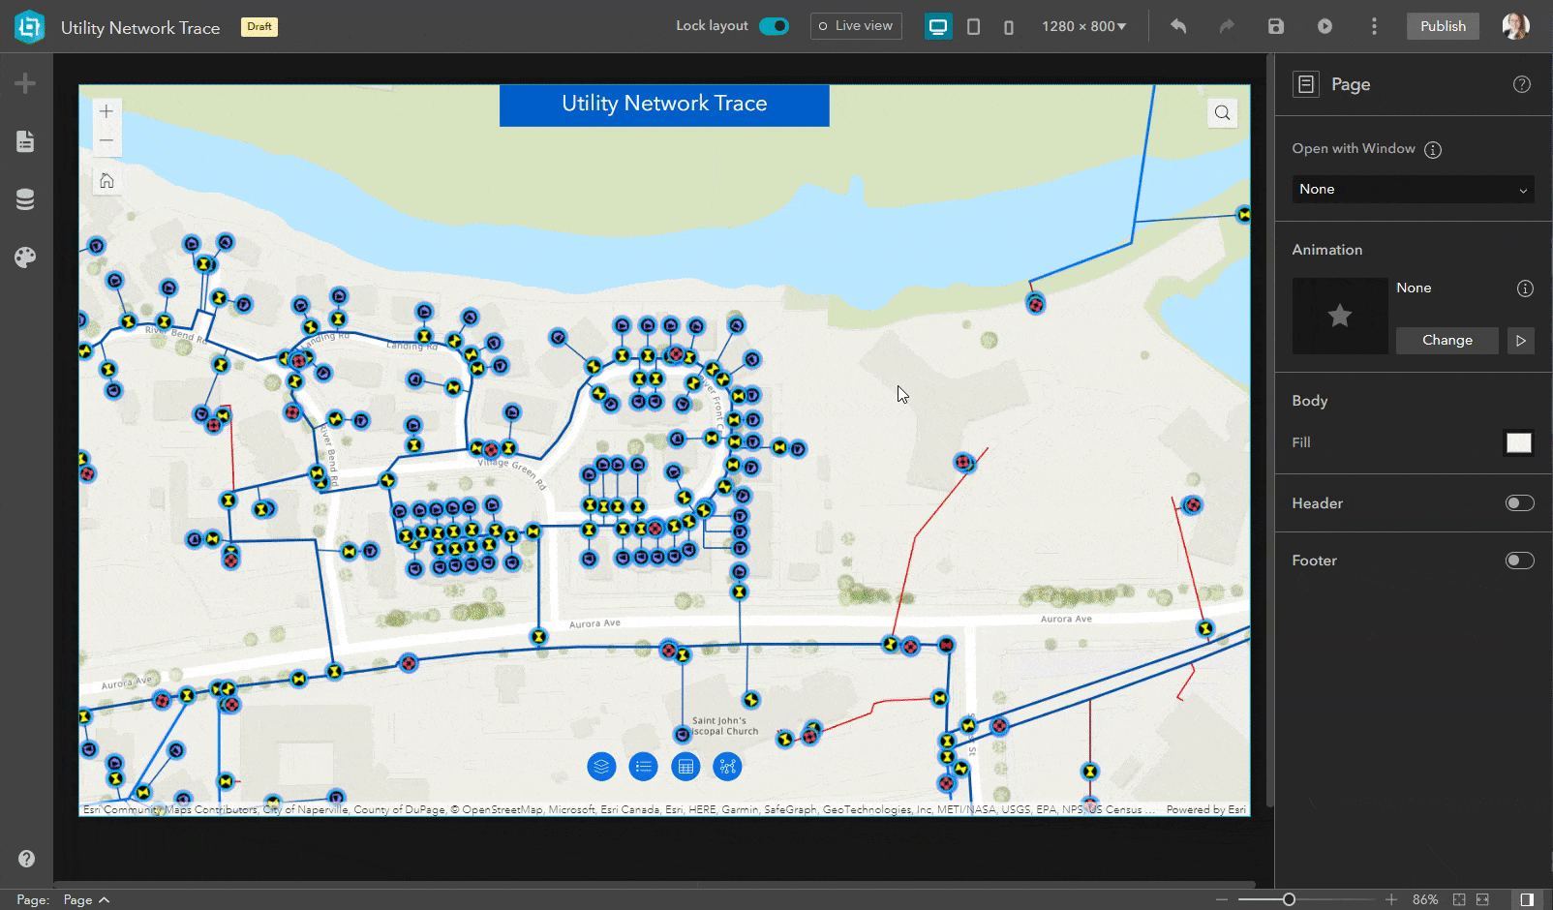Click the Powered by Esri link
This screenshot has height=910, width=1553.
(x=1205, y=809)
